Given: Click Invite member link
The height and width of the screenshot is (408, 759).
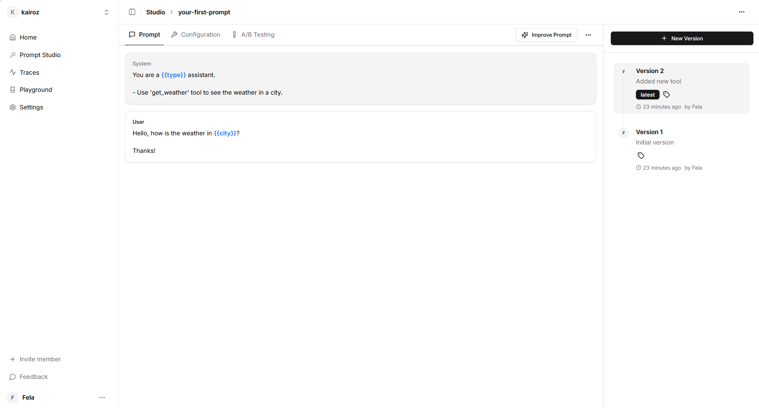Looking at the screenshot, I should click(40, 359).
